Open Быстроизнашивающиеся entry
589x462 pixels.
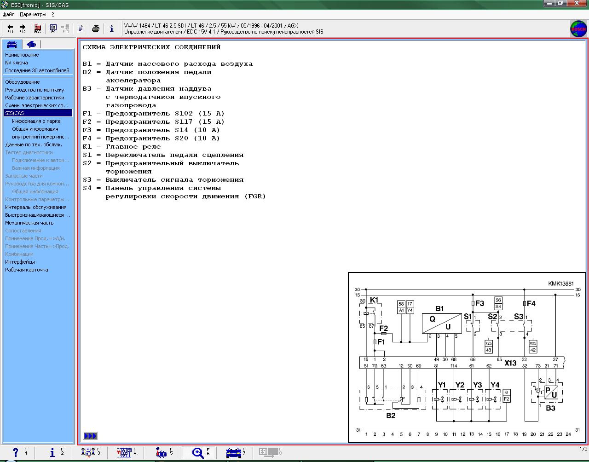pyautogui.click(x=38, y=215)
